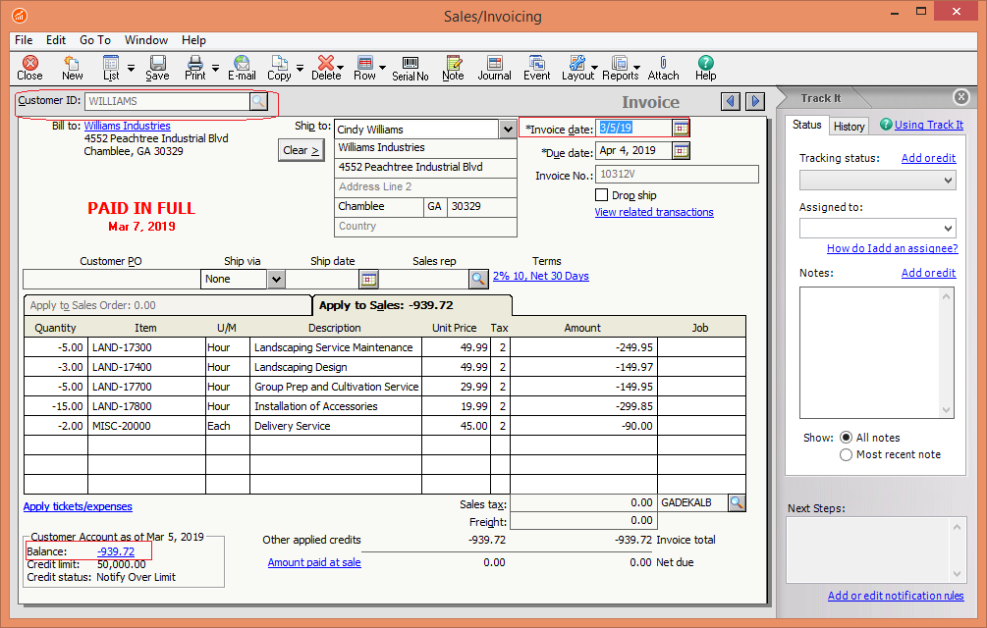Open the Ship to dropdown
This screenshot has height=628, width=987.
(x=508, y=130)
